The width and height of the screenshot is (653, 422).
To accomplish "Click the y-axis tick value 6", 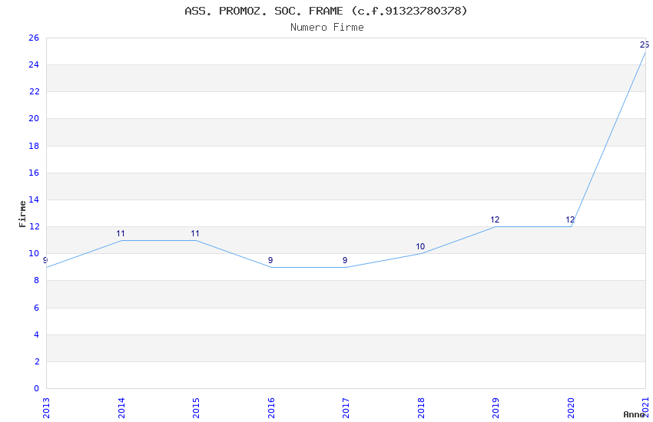I will (36, 308).
